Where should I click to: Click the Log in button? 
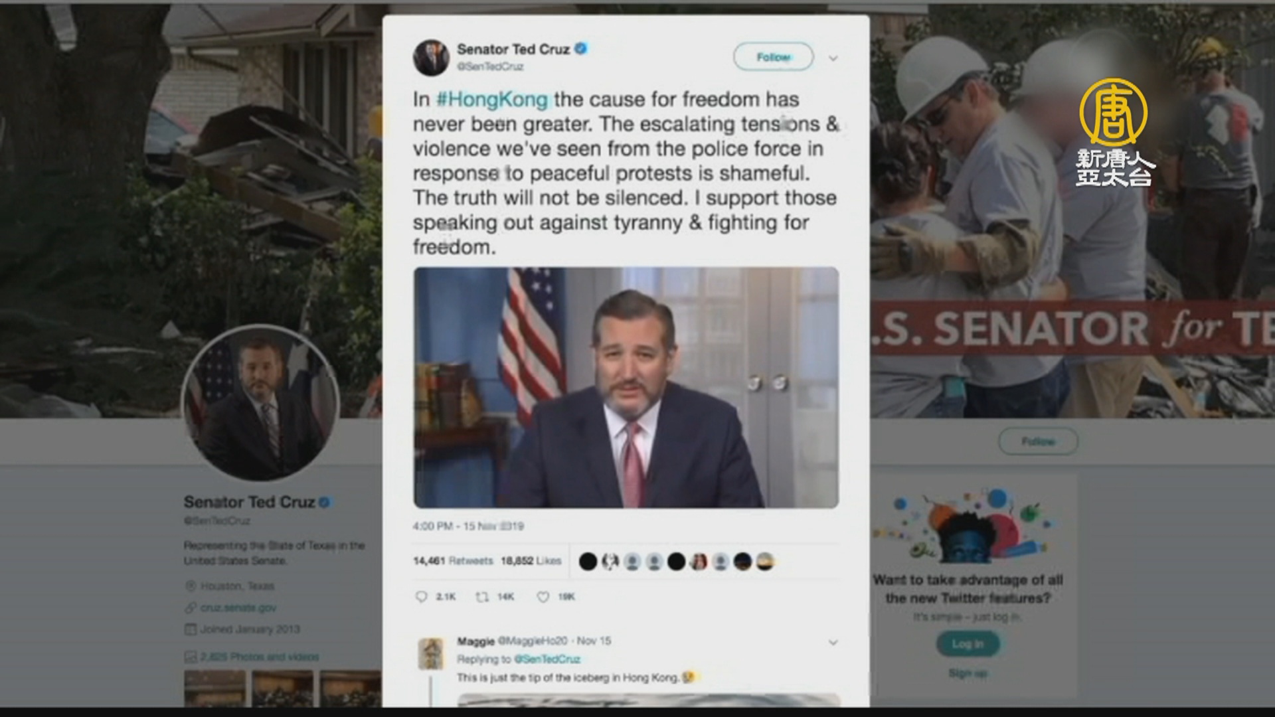(x=968, y=644)
